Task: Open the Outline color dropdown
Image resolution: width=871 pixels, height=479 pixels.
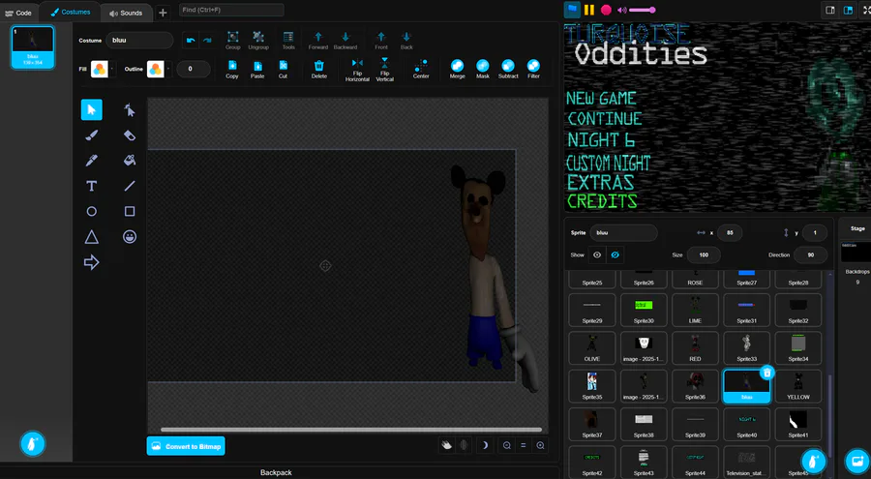Action: 168,69
